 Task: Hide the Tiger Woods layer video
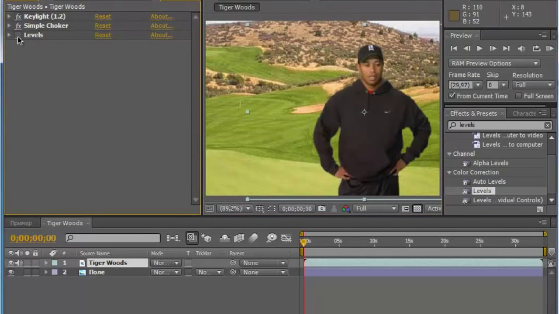11,263
